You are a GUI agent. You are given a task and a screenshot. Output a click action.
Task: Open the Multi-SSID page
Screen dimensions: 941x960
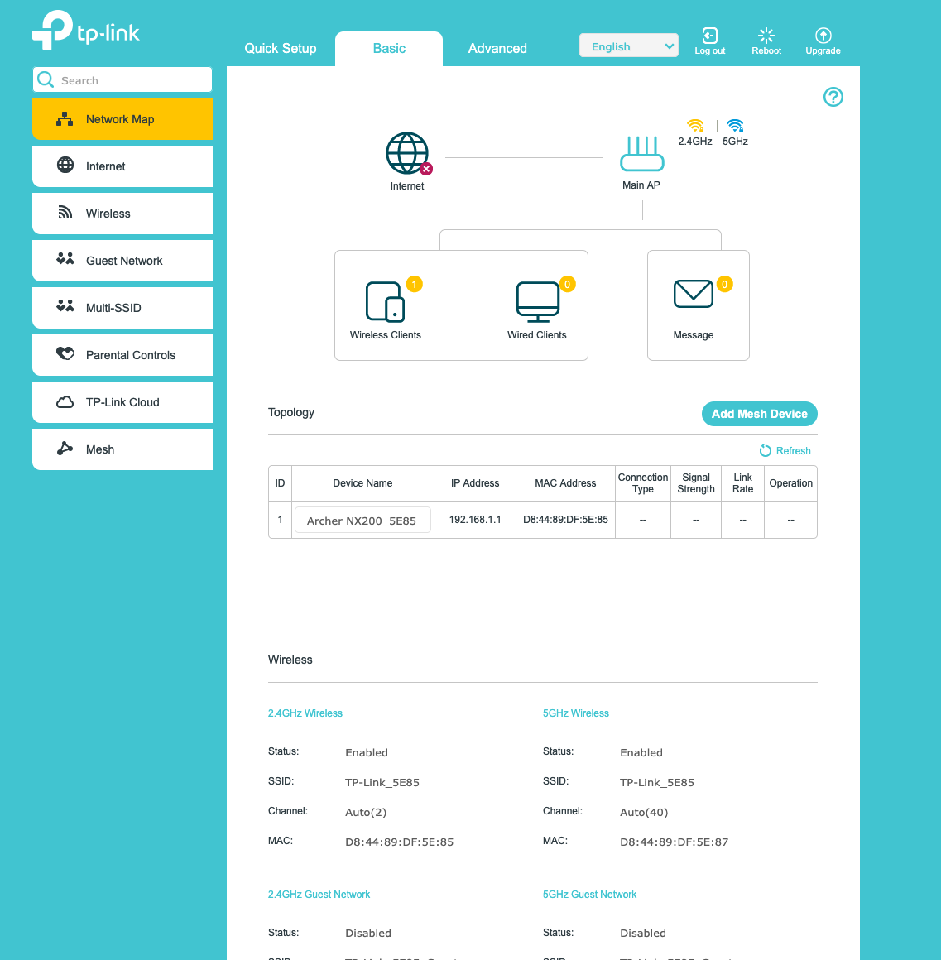click(x=122, y=307)
